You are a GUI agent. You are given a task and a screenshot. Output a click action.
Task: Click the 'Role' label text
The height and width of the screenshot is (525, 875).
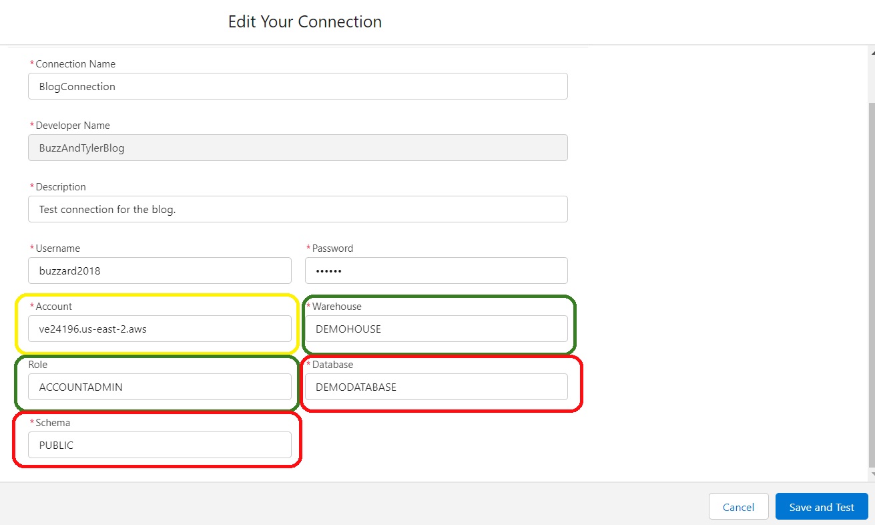pos(38,365)
